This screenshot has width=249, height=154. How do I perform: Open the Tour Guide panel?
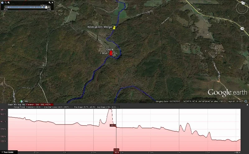(7, 152)
